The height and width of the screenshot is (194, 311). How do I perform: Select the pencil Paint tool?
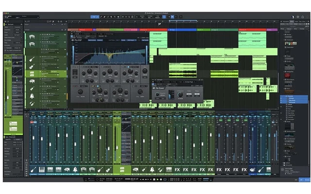pyautogui.click(x=101, y=17)
